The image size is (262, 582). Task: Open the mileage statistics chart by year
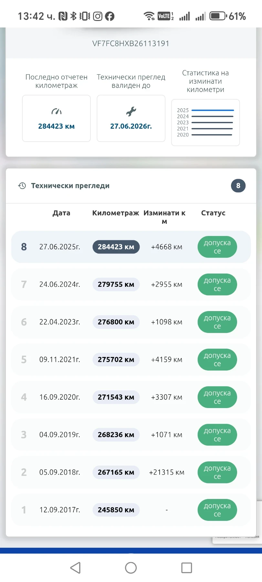click(205, 123)
